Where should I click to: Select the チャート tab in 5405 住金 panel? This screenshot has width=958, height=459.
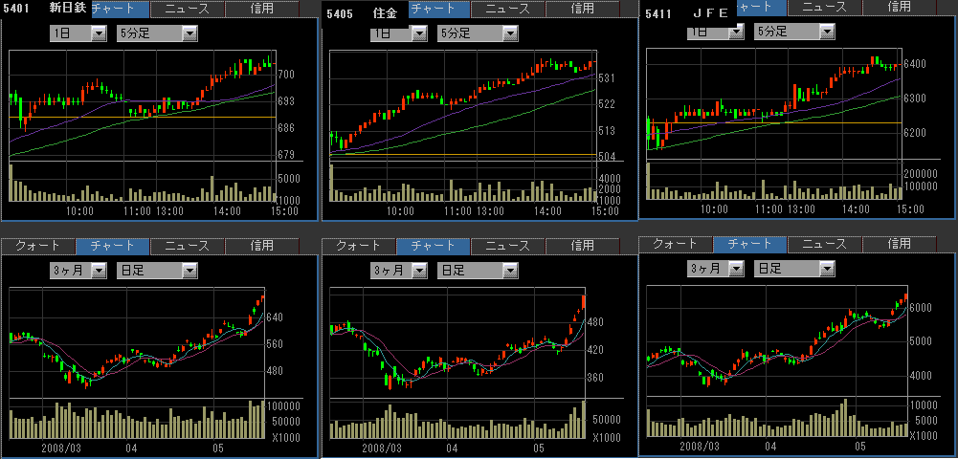pyautogui.click(x=439, y=9)
